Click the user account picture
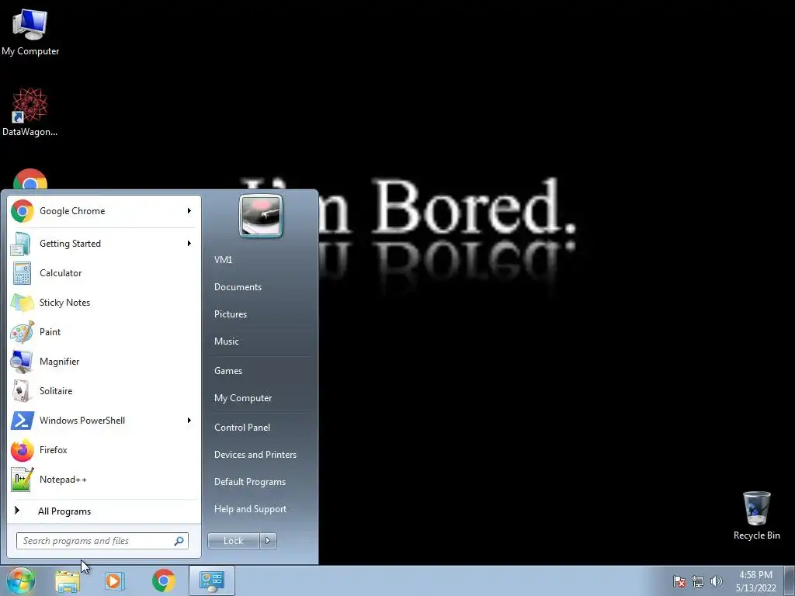This screenshot has height=596, width=795. coord(261,216)
